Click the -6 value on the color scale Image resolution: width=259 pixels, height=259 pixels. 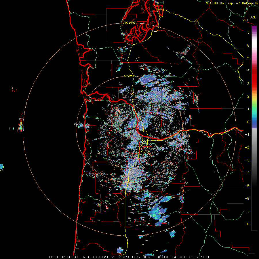pos(247,199)
